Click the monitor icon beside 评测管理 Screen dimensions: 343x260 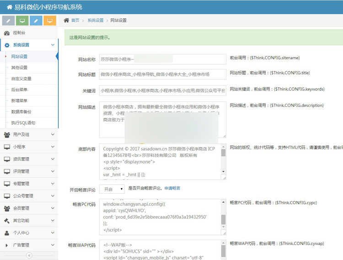[x=7, y=171]
